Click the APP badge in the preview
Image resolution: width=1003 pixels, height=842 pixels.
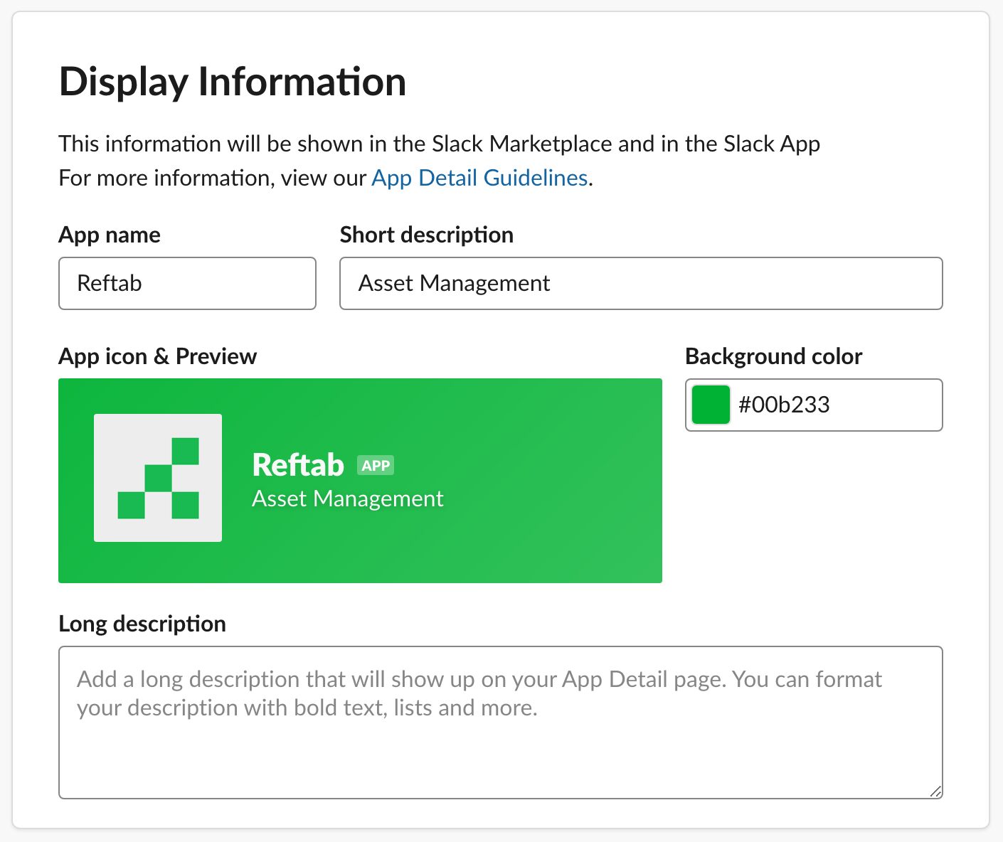[376, 466]
